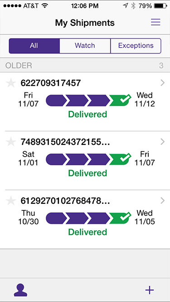Open chevron for shipment 748931502437215…
The image size is (170, 302).
coord(163,142)
